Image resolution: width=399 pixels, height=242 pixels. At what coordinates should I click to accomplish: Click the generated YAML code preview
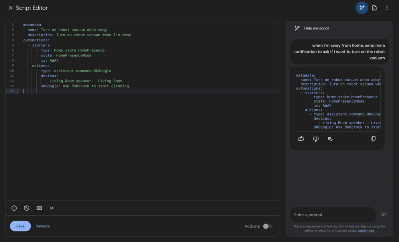[337, 101]
